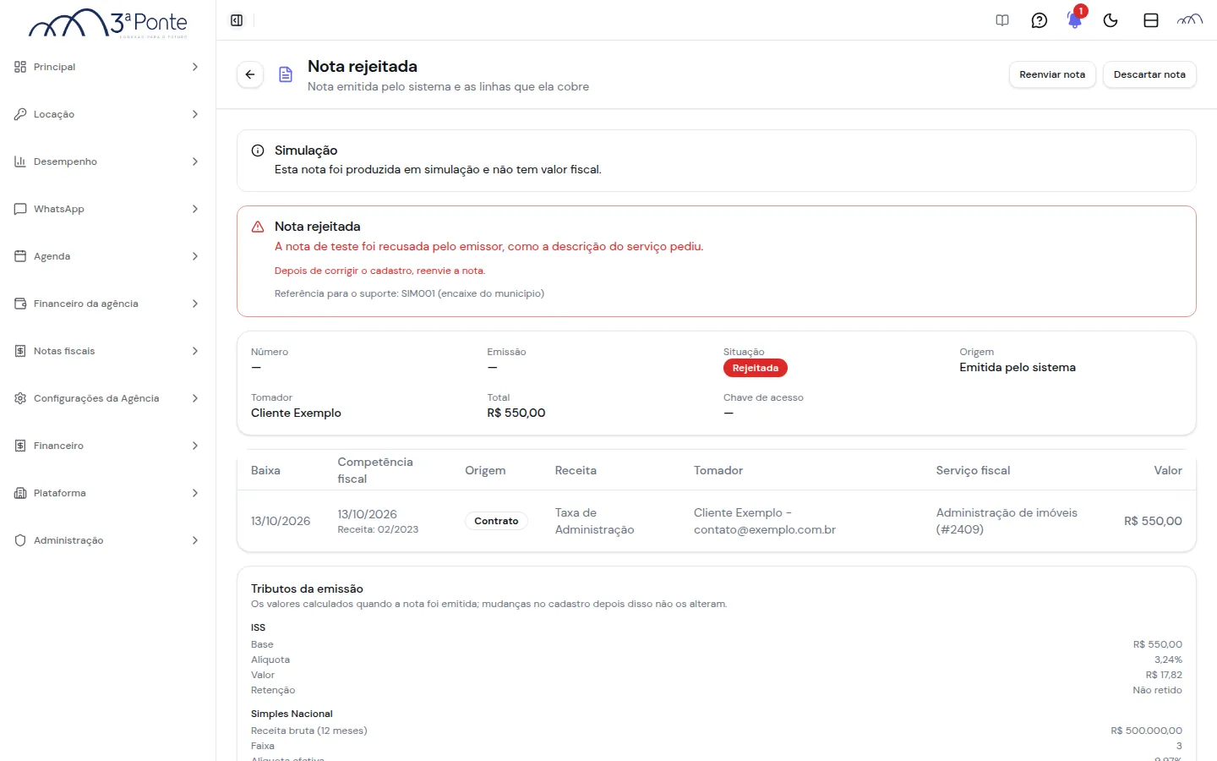The height and width of the screenshot is (761, 1217).
Task: Click the layout panel icon in top bar
Action: (x=1151, y=20)
